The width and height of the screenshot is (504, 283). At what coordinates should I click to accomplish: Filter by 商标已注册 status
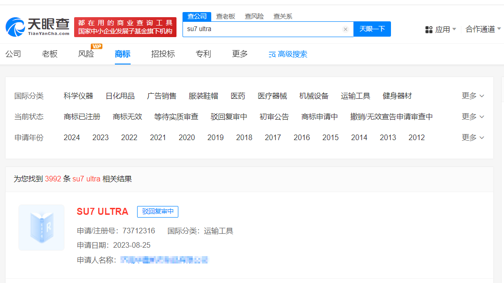point(82,116)
